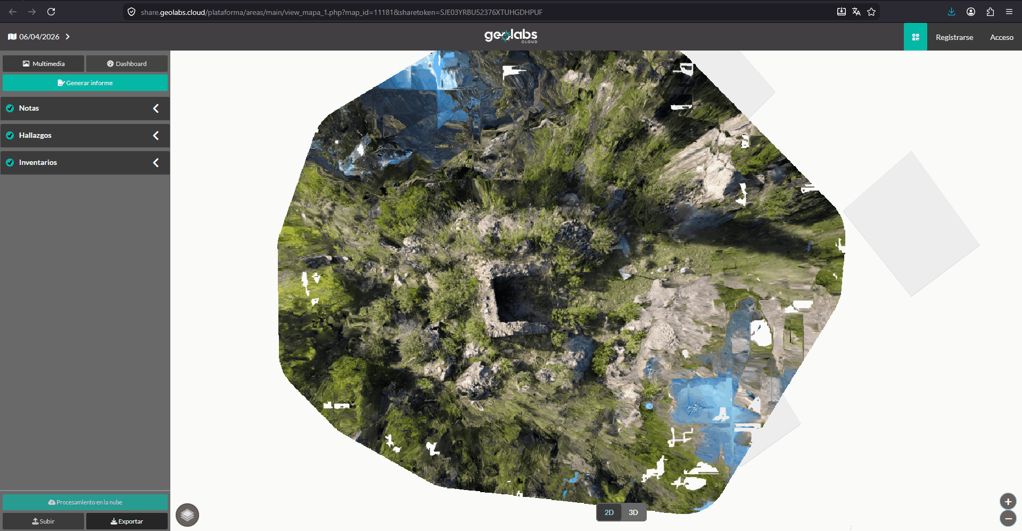Screen dimensions: 1022x531
Task: Open browser extensions puzzle icon
Action: pos(990,12)
